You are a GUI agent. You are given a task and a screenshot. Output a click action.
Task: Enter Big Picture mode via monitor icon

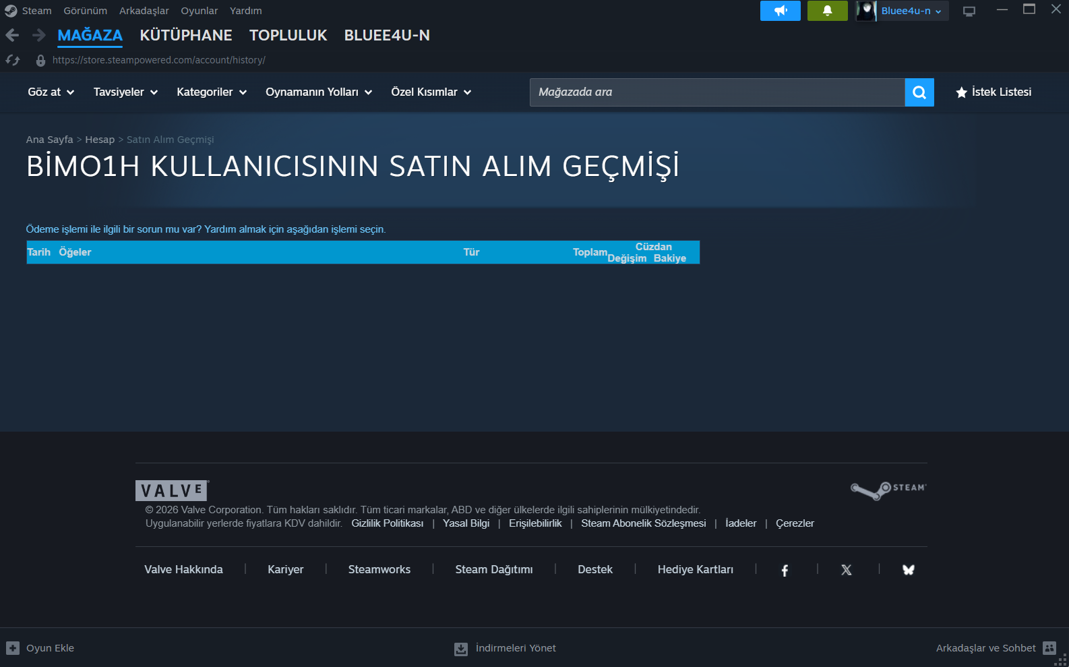coord(969,11)
